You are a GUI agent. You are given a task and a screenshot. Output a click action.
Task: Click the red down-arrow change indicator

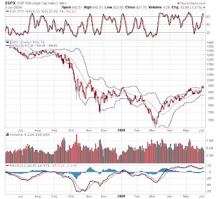[204, 8]
